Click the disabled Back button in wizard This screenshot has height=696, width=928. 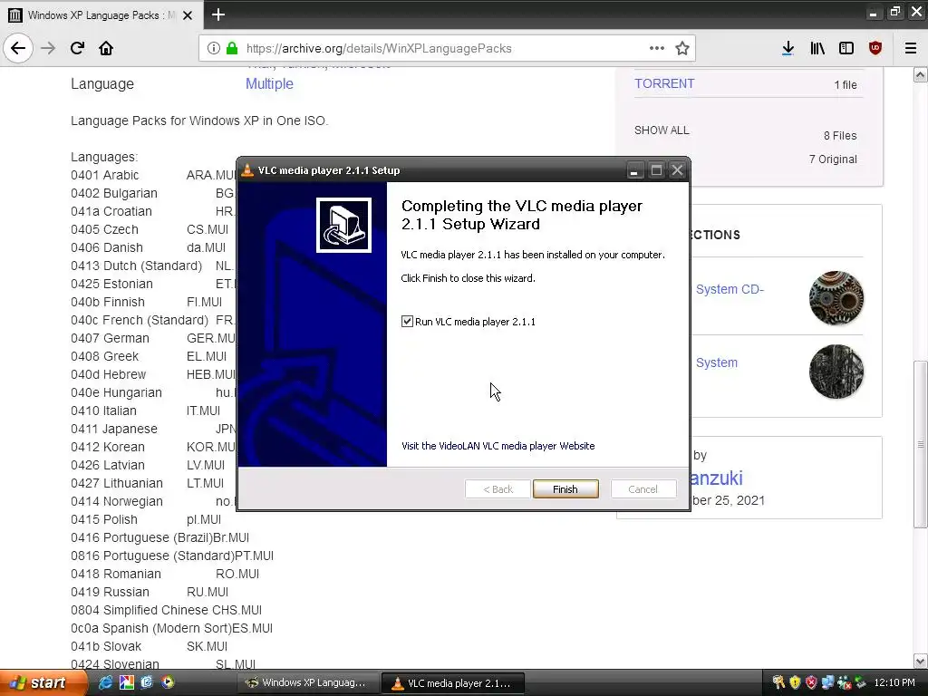click(x=498, y=488)
